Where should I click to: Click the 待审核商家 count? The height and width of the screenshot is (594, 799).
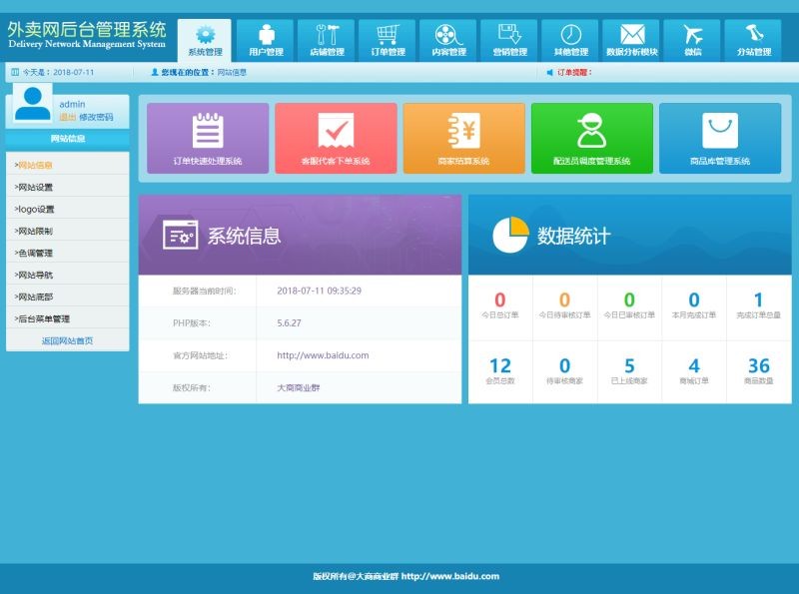[x=564, y=365]
